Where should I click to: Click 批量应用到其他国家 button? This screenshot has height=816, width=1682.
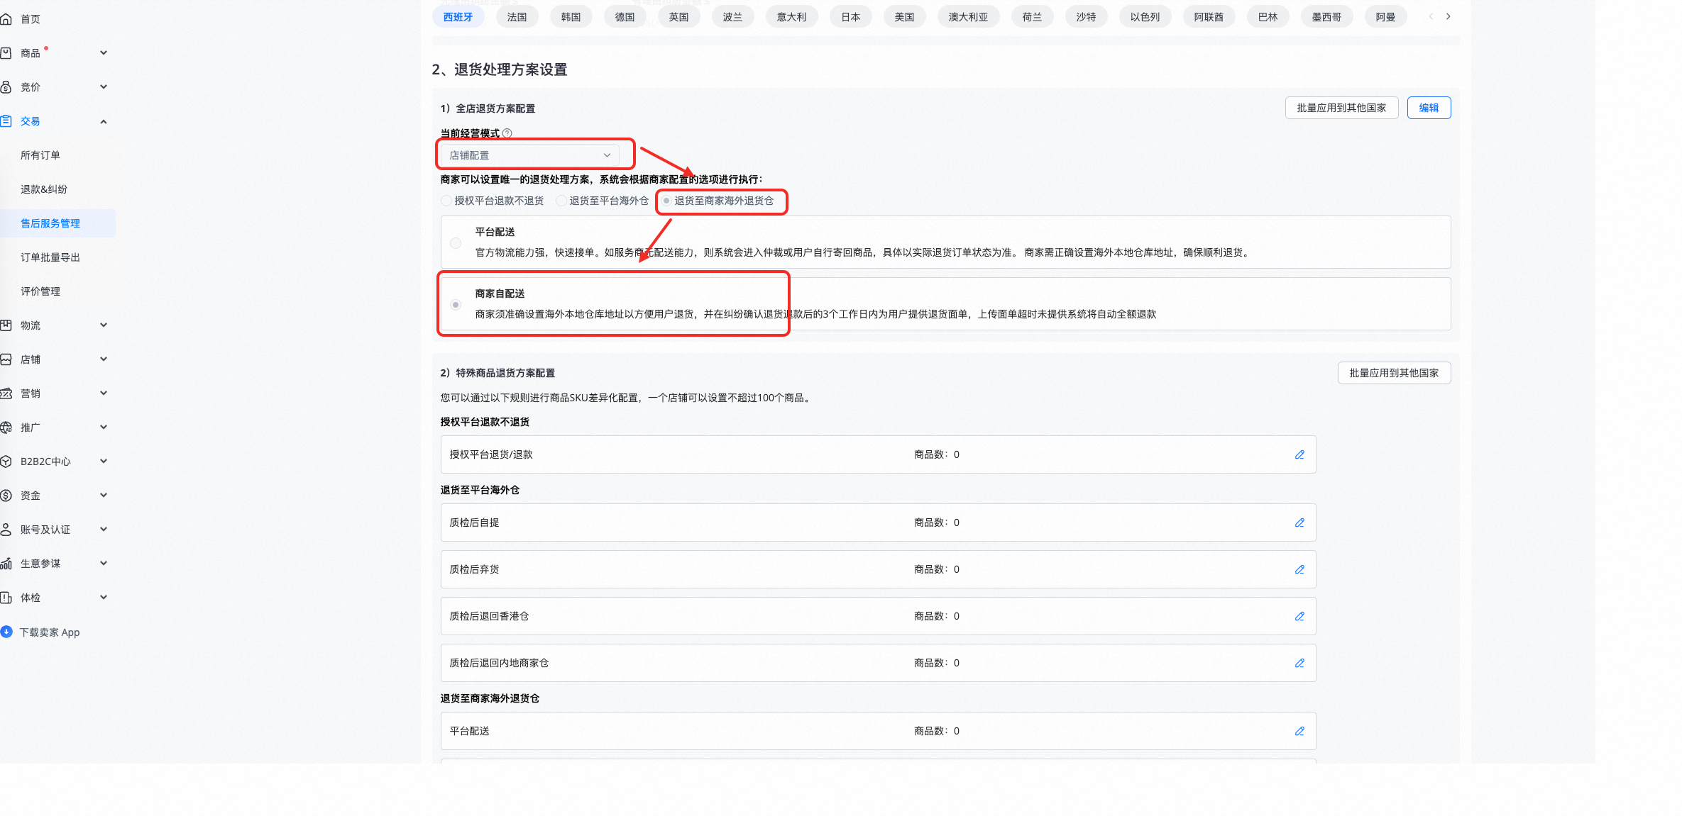tap(1341, 108)
